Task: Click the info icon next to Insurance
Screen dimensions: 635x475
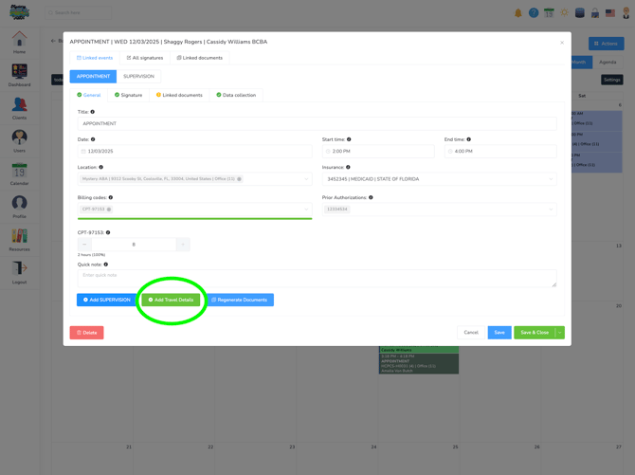Action: [348, 167]
